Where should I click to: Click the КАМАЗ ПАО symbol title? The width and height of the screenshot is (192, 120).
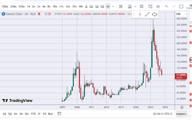pyautogui.click(x=14, y=14)
